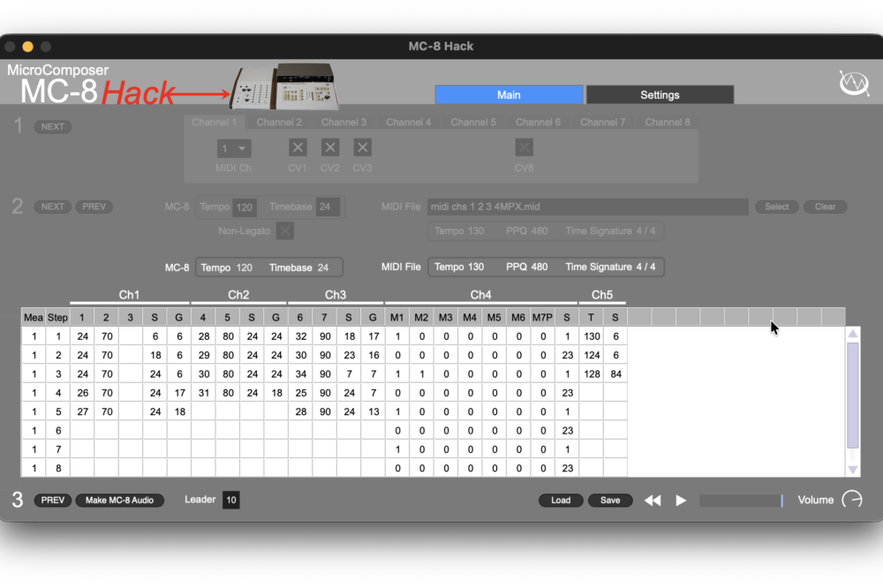883x588 pixels.
Task: Click the cell with value 130
Action: tap(592, 336)
